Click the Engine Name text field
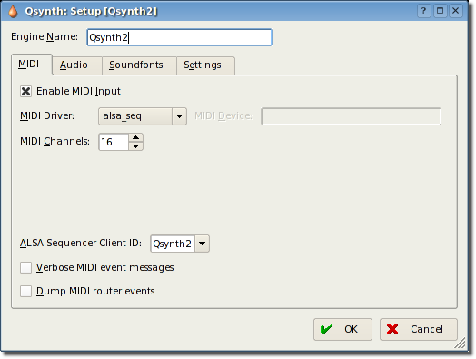Screen dimensions: 476x359 pyautogui.click(x=180, y=37)
